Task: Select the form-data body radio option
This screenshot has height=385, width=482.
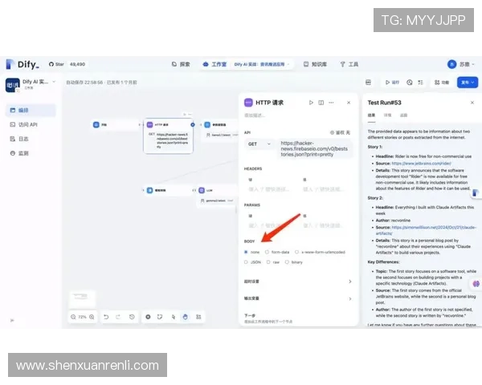Action: pyautogui.click(x=277, y=252)
